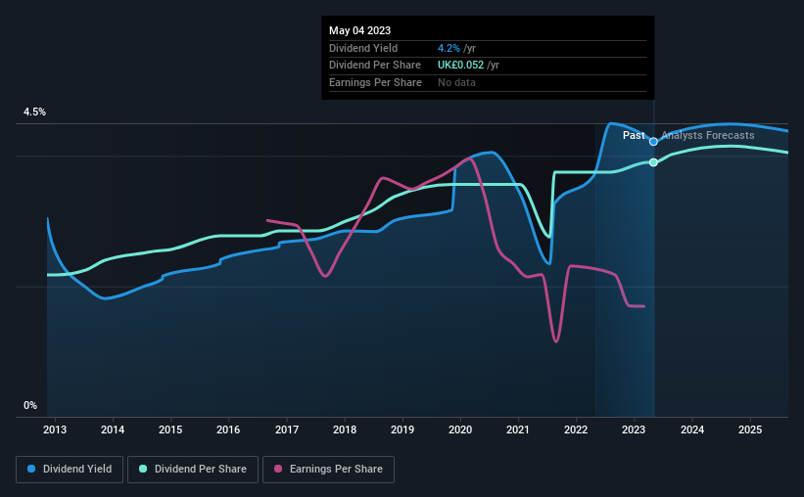Toggle the Dividend Yield legend button
The image size is (804, 497).
[x=70, y=470]
